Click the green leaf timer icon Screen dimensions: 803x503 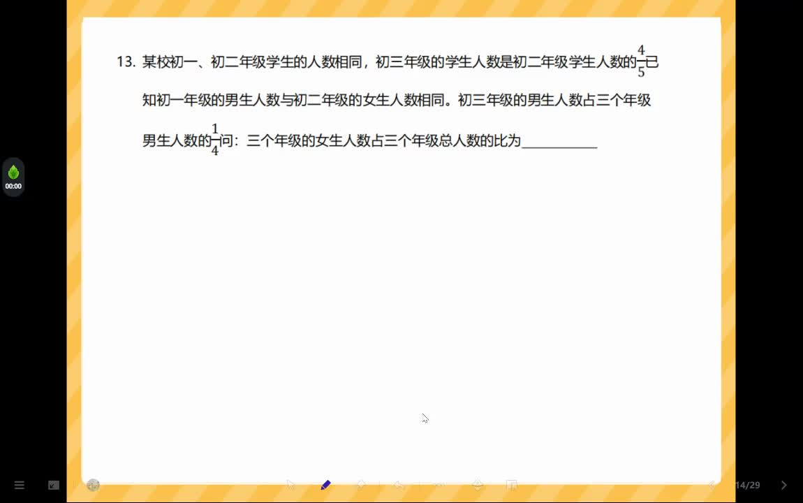pyautogui.click(x=13, y=172)
